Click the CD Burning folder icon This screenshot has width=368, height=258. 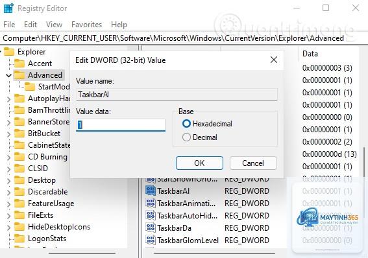point(19,157)
